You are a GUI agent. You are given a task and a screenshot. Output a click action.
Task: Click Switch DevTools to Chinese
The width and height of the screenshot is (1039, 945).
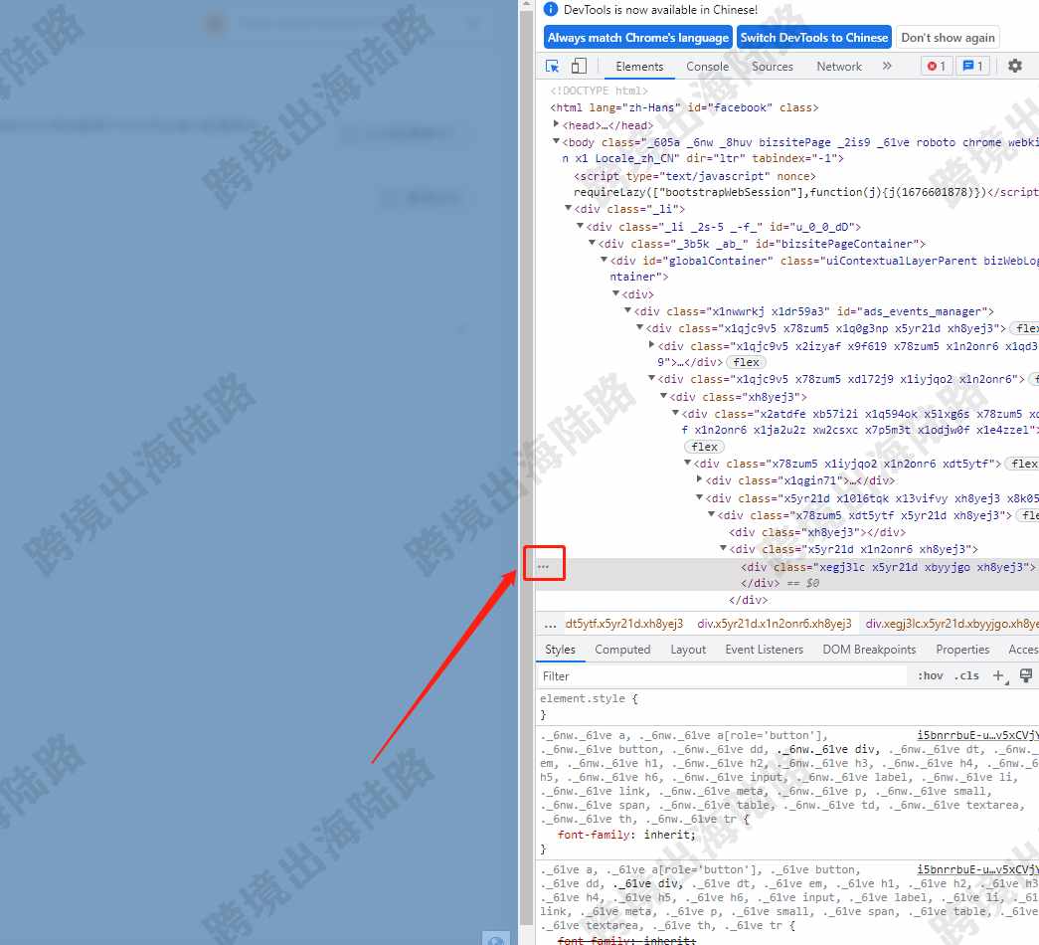pyautogui.click(x=813, y=38)
